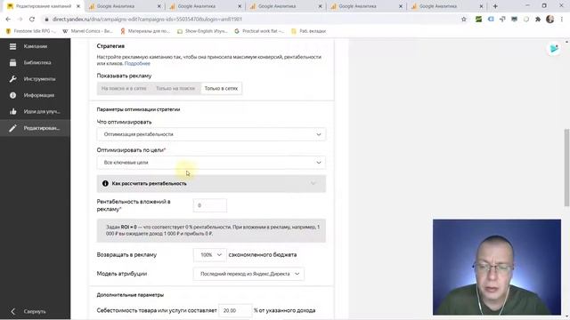This screenshot has width=570, height=320.
Task: Open a new browser tab
Action: pyautogui.click(x=495, y=6)
